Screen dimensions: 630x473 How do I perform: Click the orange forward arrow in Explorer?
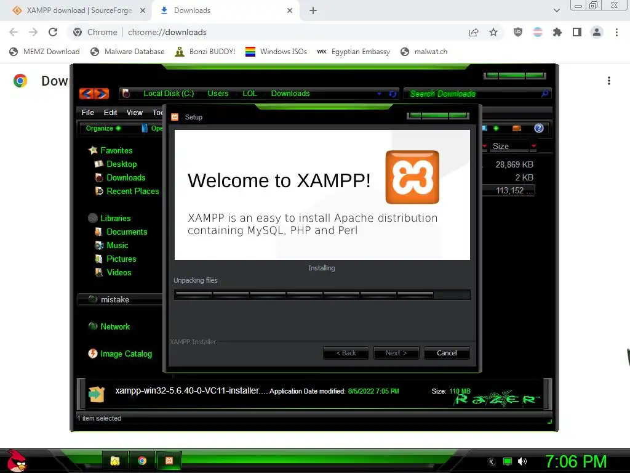[x=102, y=94]
